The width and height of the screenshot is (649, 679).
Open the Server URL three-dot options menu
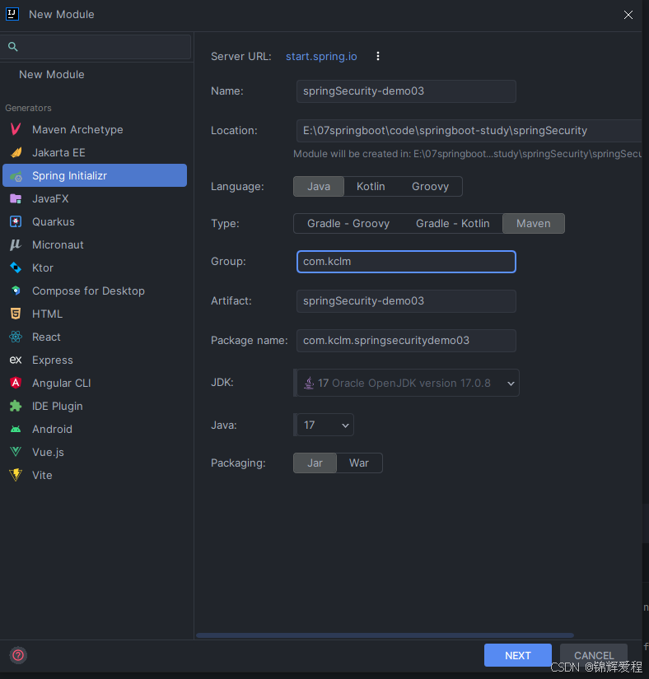[x=378, y=56]
